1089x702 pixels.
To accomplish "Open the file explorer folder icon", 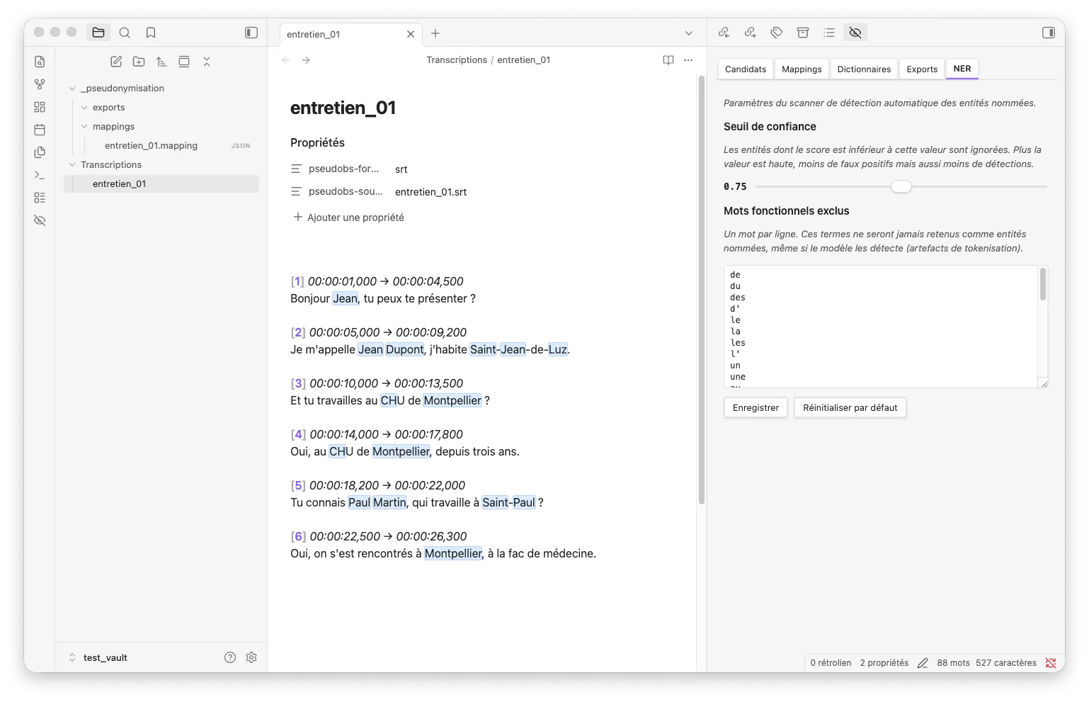I will 98,33.
